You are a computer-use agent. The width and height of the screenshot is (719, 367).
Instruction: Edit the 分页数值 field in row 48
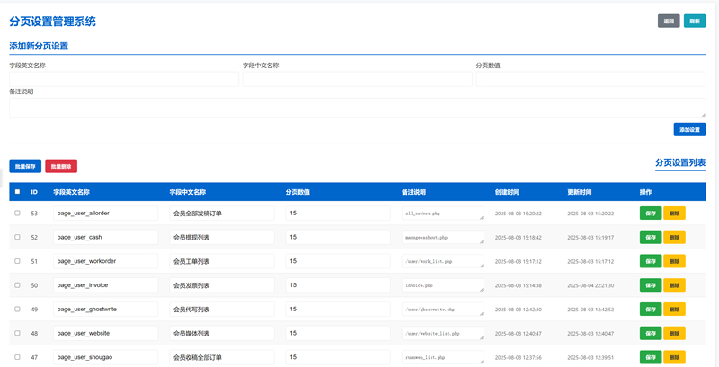pyautogui.click(x=338, y=333)
